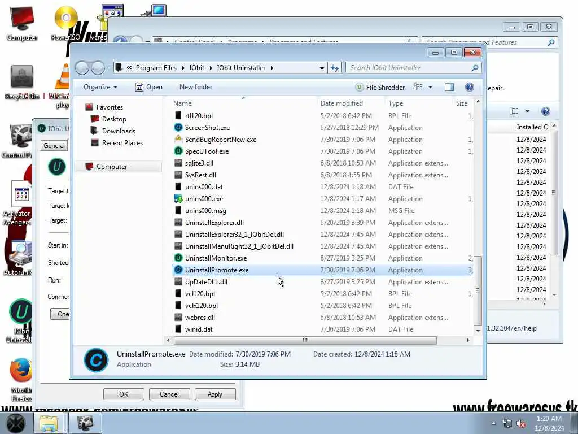
Task: Expand the IObit breadcrumb arrow
Action: pos(211,68)
